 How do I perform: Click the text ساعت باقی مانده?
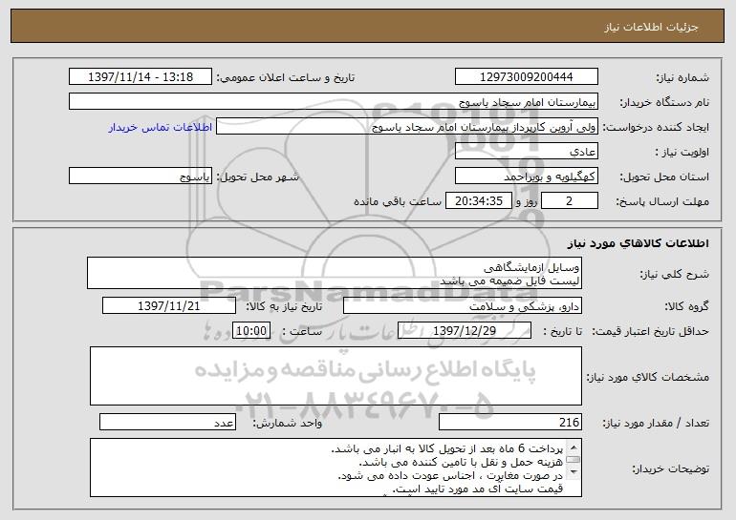click(x=397, y=201)
